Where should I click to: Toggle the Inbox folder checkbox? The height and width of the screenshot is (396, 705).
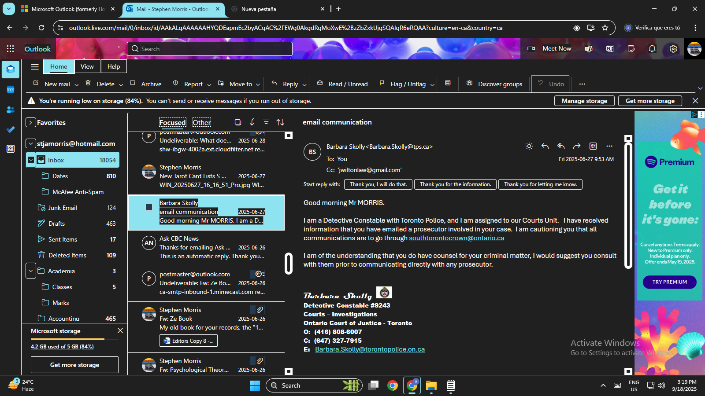(31, 160)
